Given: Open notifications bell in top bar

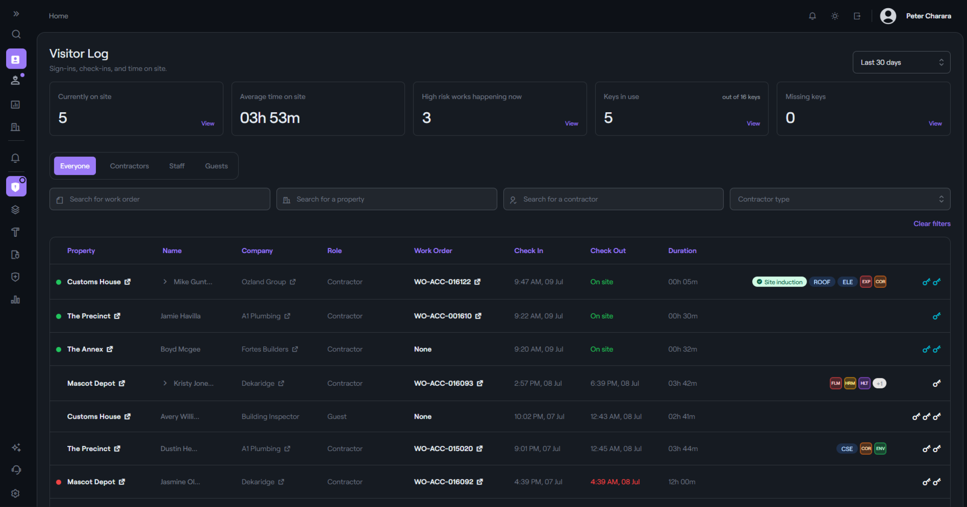Looking at the screenshot, I should pos(812,16).
